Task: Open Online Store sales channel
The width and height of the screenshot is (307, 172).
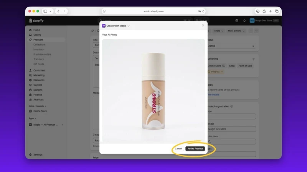Action: (40, 111)
